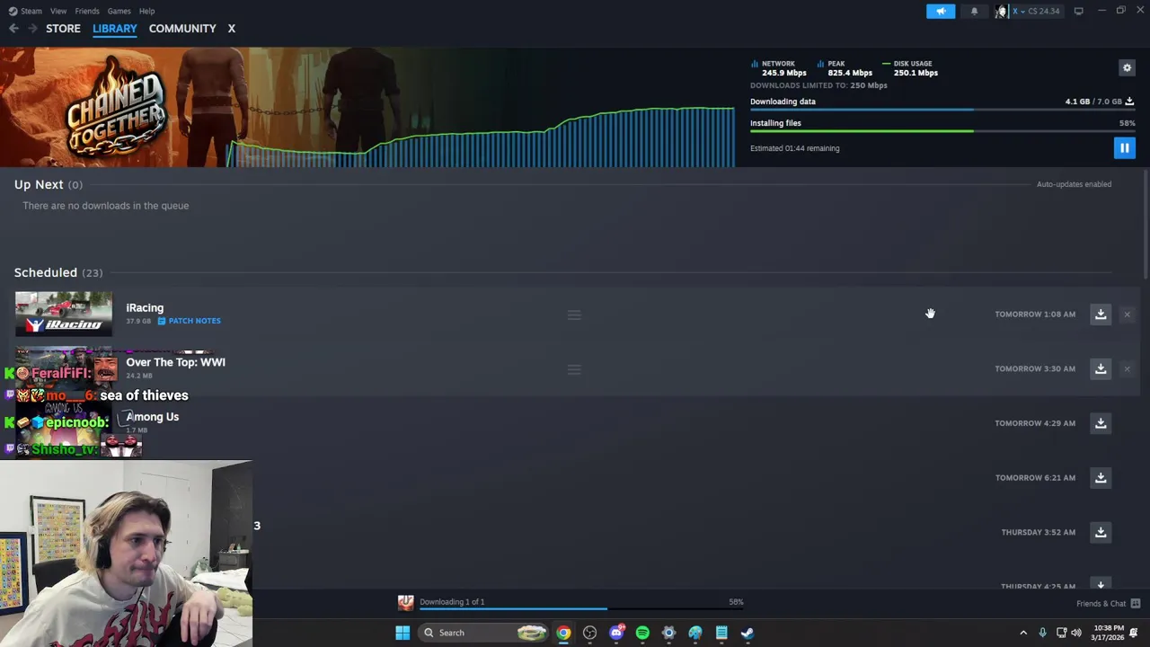Image resolution: width=1150 pixels, height=647 pixels.
Task: Download Over The Top: WWI now
Action: 1101,368
